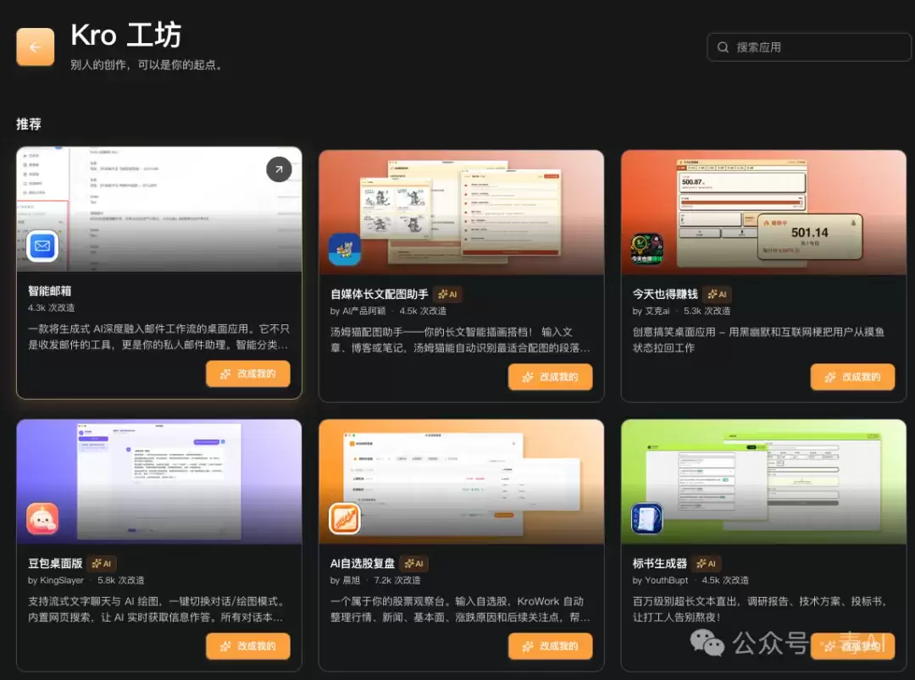
Task: Click the search magnifier icon
Action: (x=723, y=47)
